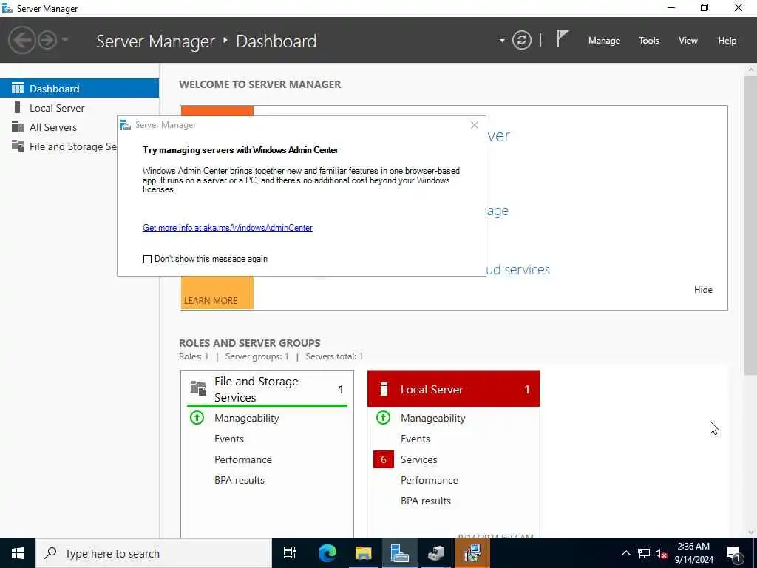Open BPA results under Local Server tile

coord(425,501)
